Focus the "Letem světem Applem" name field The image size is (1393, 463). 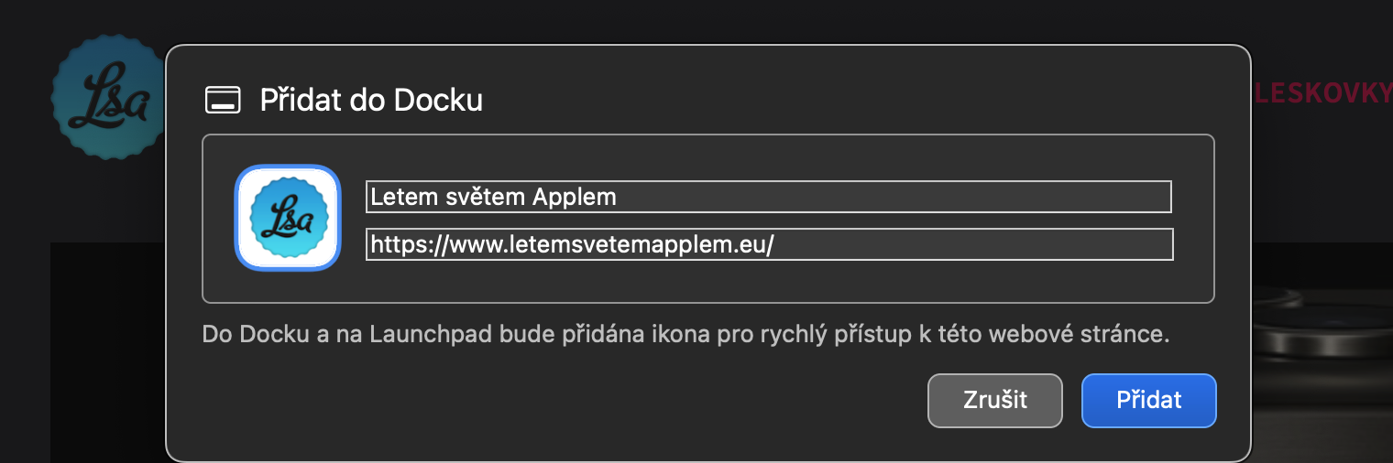768,197
